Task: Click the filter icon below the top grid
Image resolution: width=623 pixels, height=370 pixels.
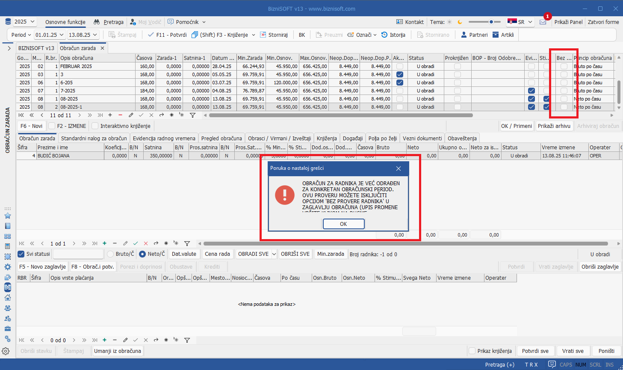Action: (x=192, y=115)
